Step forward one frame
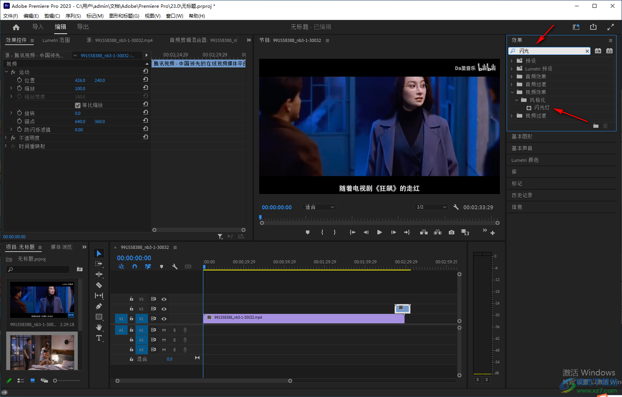Image resolution: width=622 pixels, height=397 pixels. (x=393, y=232)
